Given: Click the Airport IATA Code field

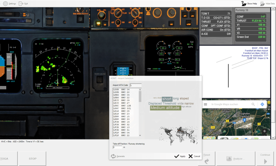Looking at the screenshot, I should 136,85.
